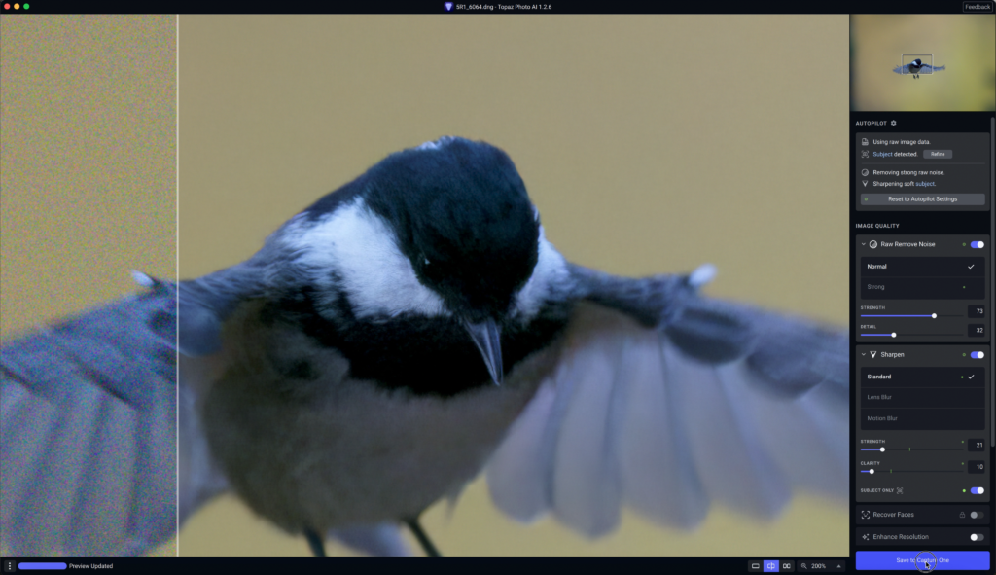Screen dimensions: 996x575
Task: Click the Refine subject button
Action: [x=938, y=154]
